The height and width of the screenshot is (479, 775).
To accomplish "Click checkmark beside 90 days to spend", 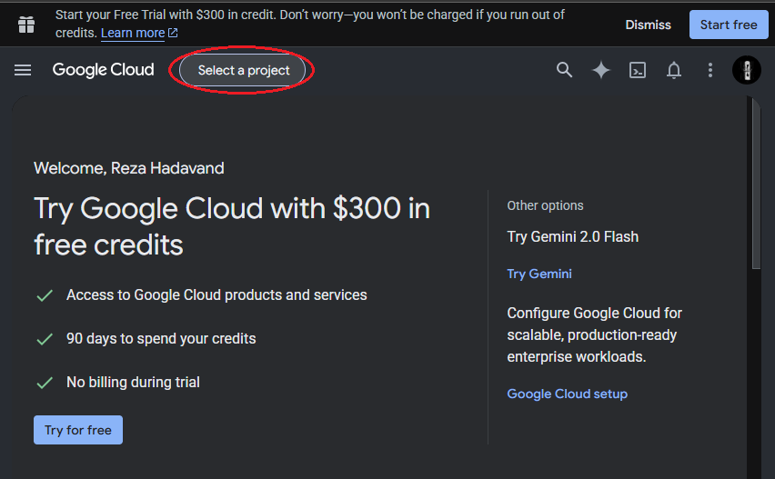I will [x=45, y=339].
